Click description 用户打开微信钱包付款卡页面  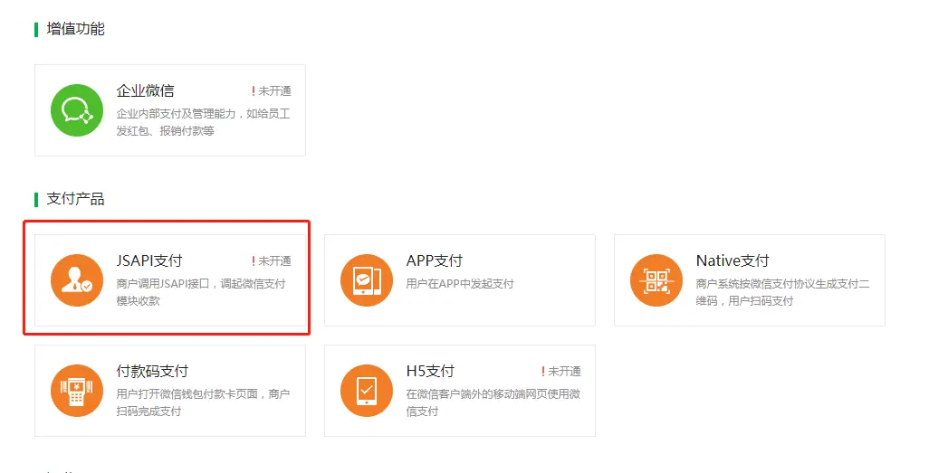[x=203, y=402]
